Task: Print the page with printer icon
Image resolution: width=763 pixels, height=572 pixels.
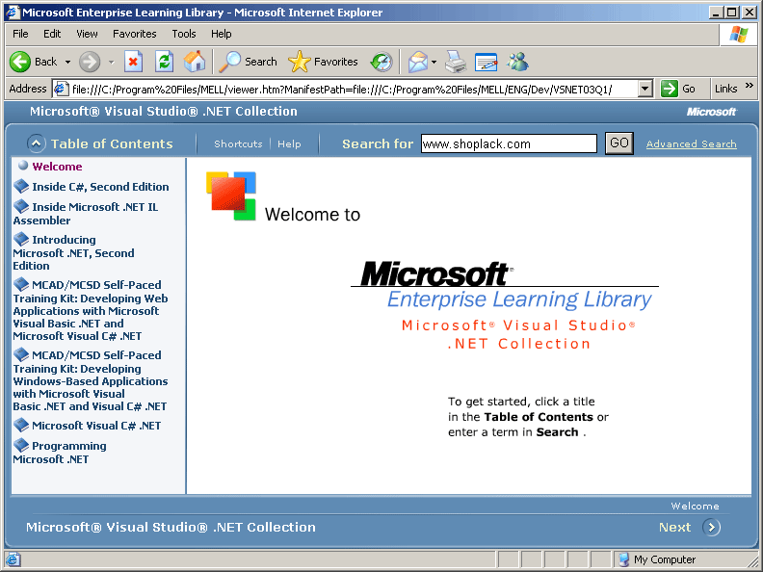Action: point(456,62)
